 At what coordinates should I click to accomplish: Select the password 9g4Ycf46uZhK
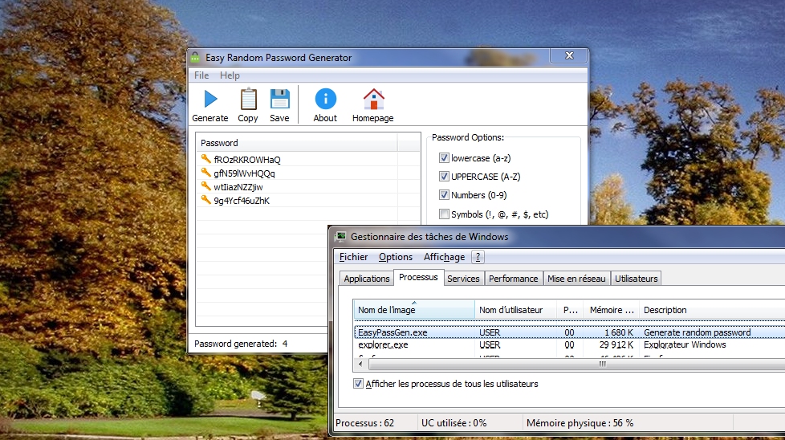click(x=242, y=200)
